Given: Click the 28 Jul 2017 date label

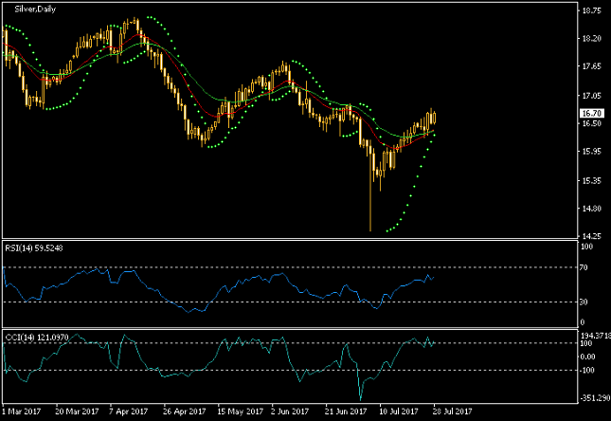Looking at the screenshot, I should point(453,412).
